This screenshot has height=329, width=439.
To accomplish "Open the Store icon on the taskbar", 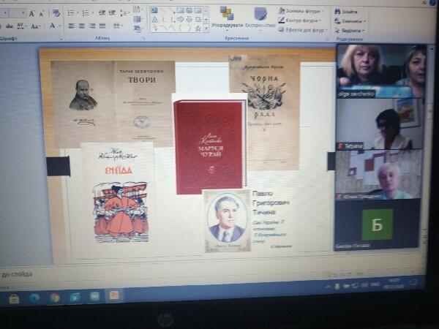I will click(x=14, y=298).
